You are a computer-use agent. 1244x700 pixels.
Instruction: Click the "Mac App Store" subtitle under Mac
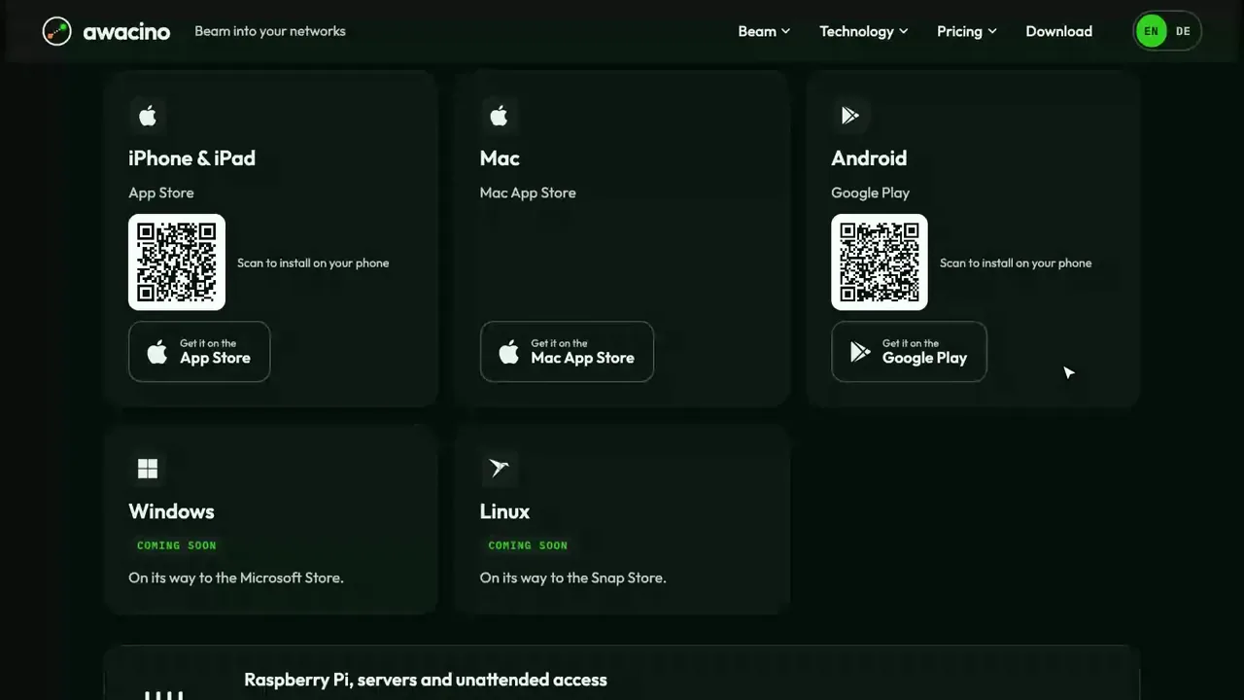[528, 192]
